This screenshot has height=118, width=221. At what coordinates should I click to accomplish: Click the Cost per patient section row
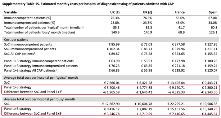coord(111,40)
